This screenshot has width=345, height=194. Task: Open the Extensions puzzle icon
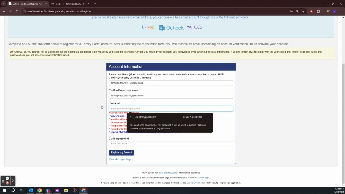coord(319,11)
